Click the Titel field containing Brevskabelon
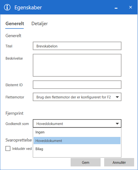 click(77, 46)
